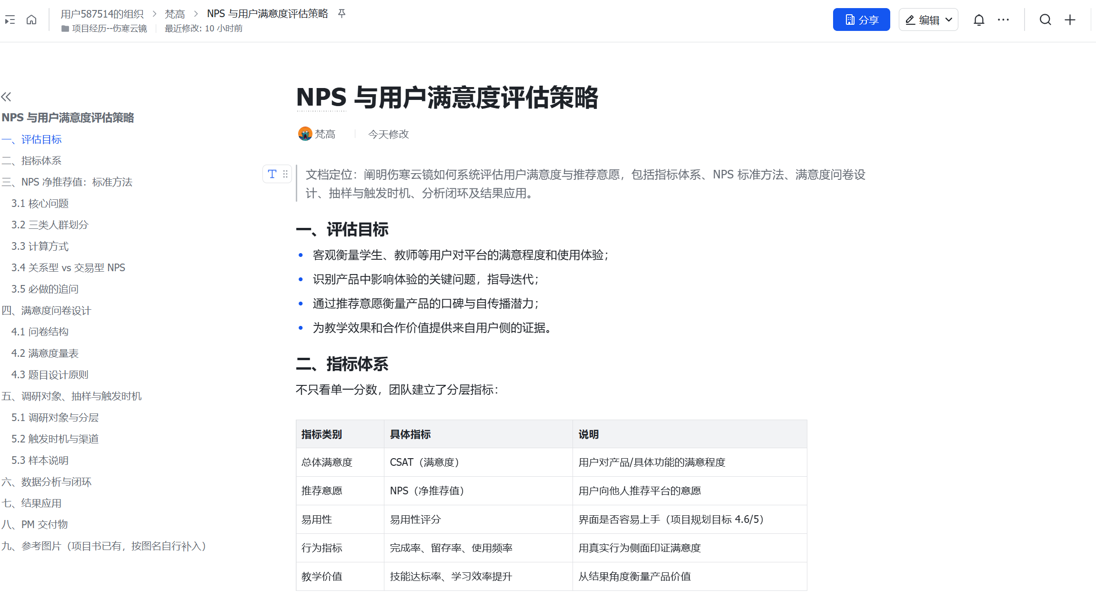
Task: Collapse the outline panel double-chevron
Action: [x=6, y=97]
